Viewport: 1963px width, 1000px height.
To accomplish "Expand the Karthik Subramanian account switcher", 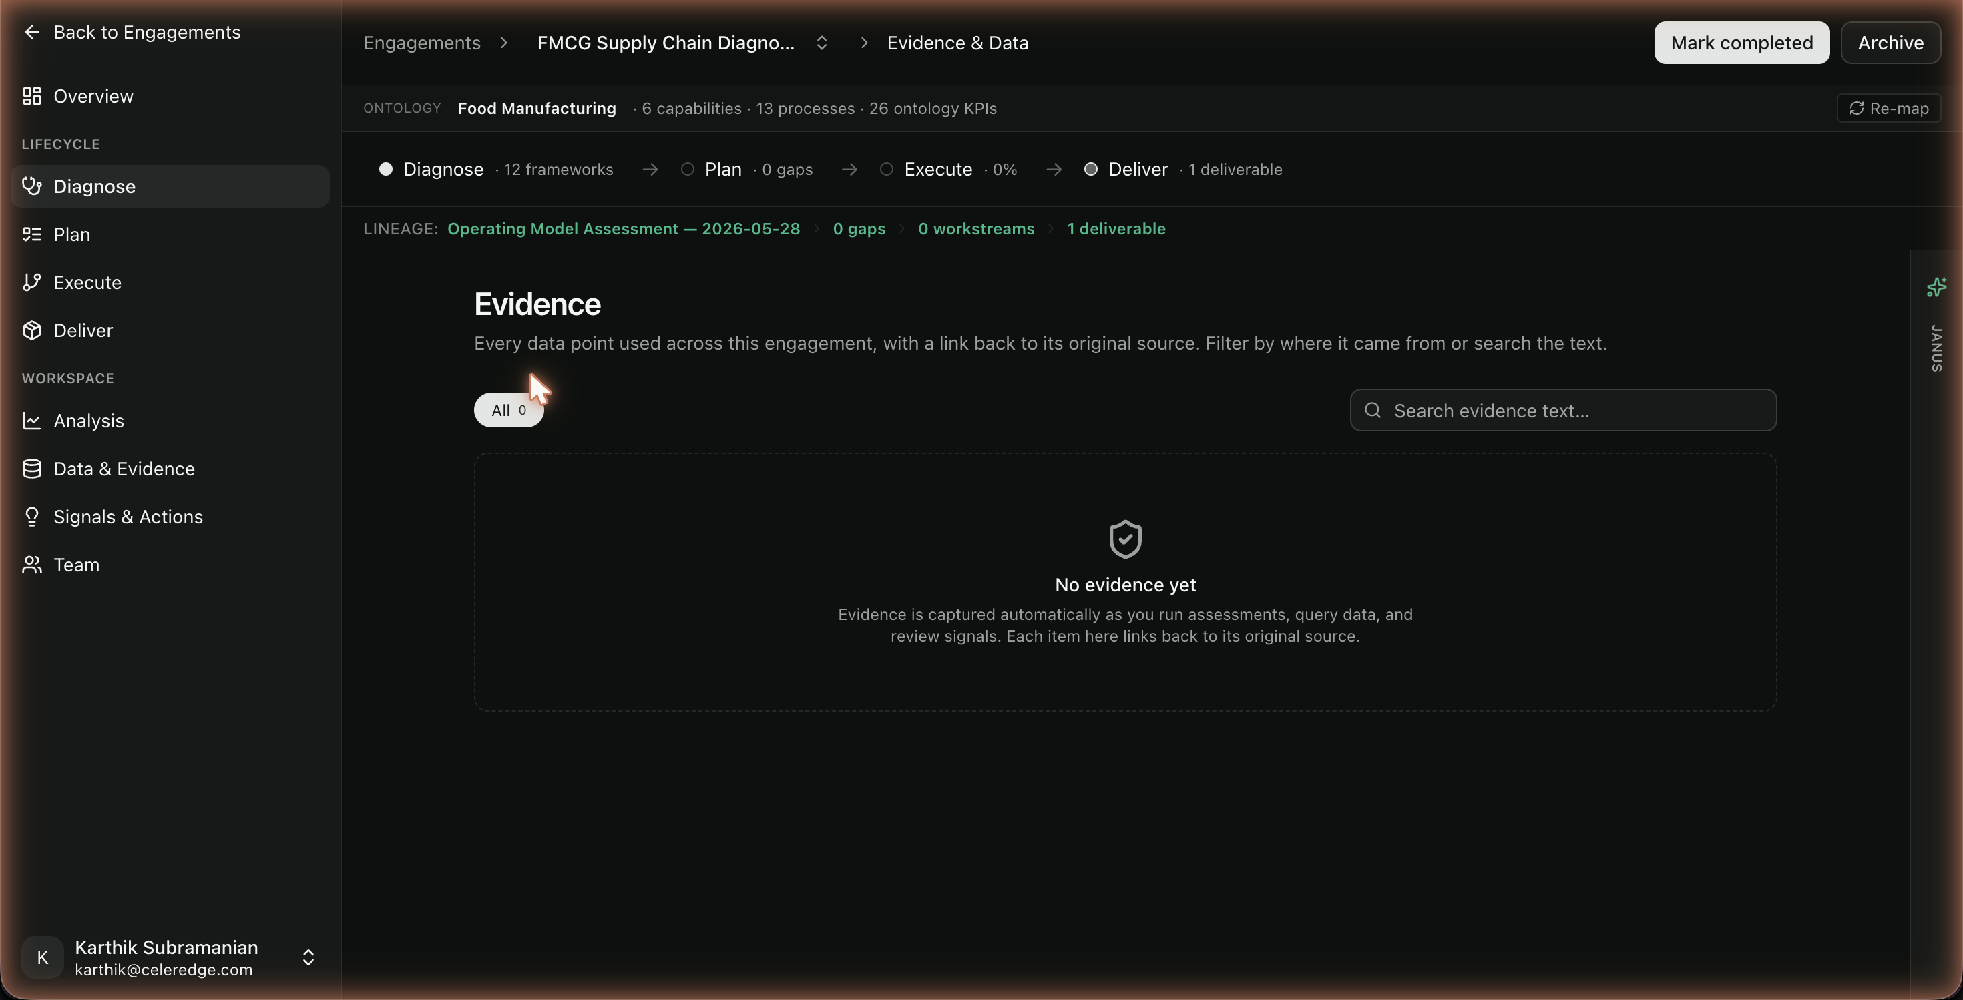I will pos(308,957).
